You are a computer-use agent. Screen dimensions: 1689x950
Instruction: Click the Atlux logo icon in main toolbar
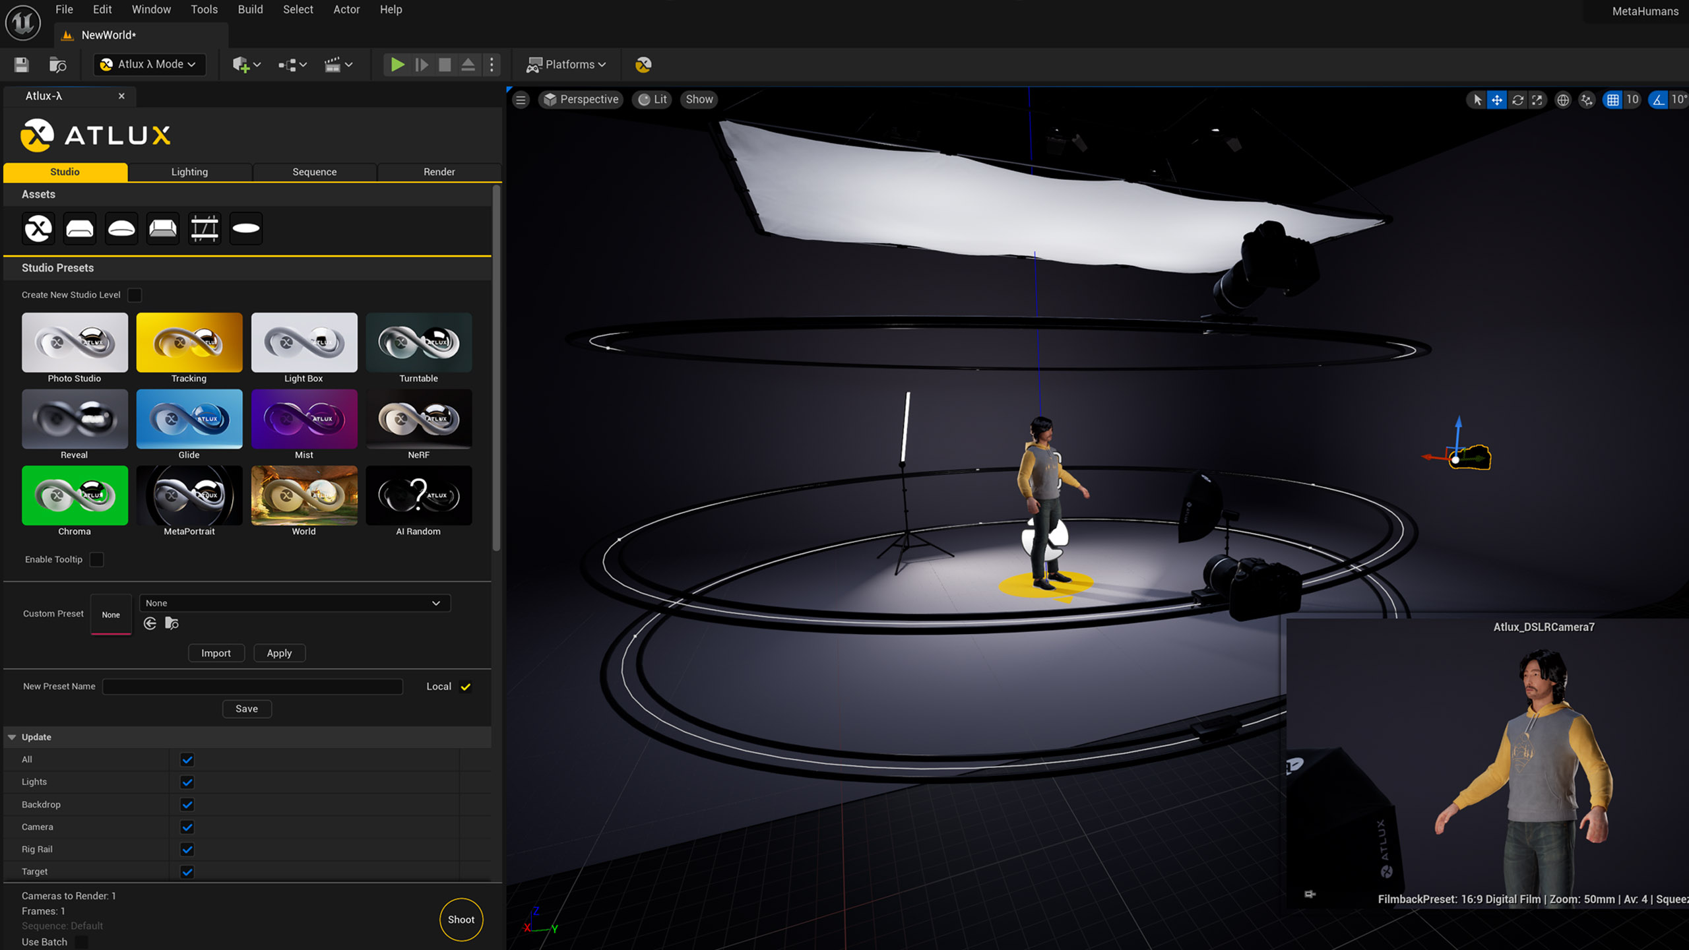click(643, 65)
